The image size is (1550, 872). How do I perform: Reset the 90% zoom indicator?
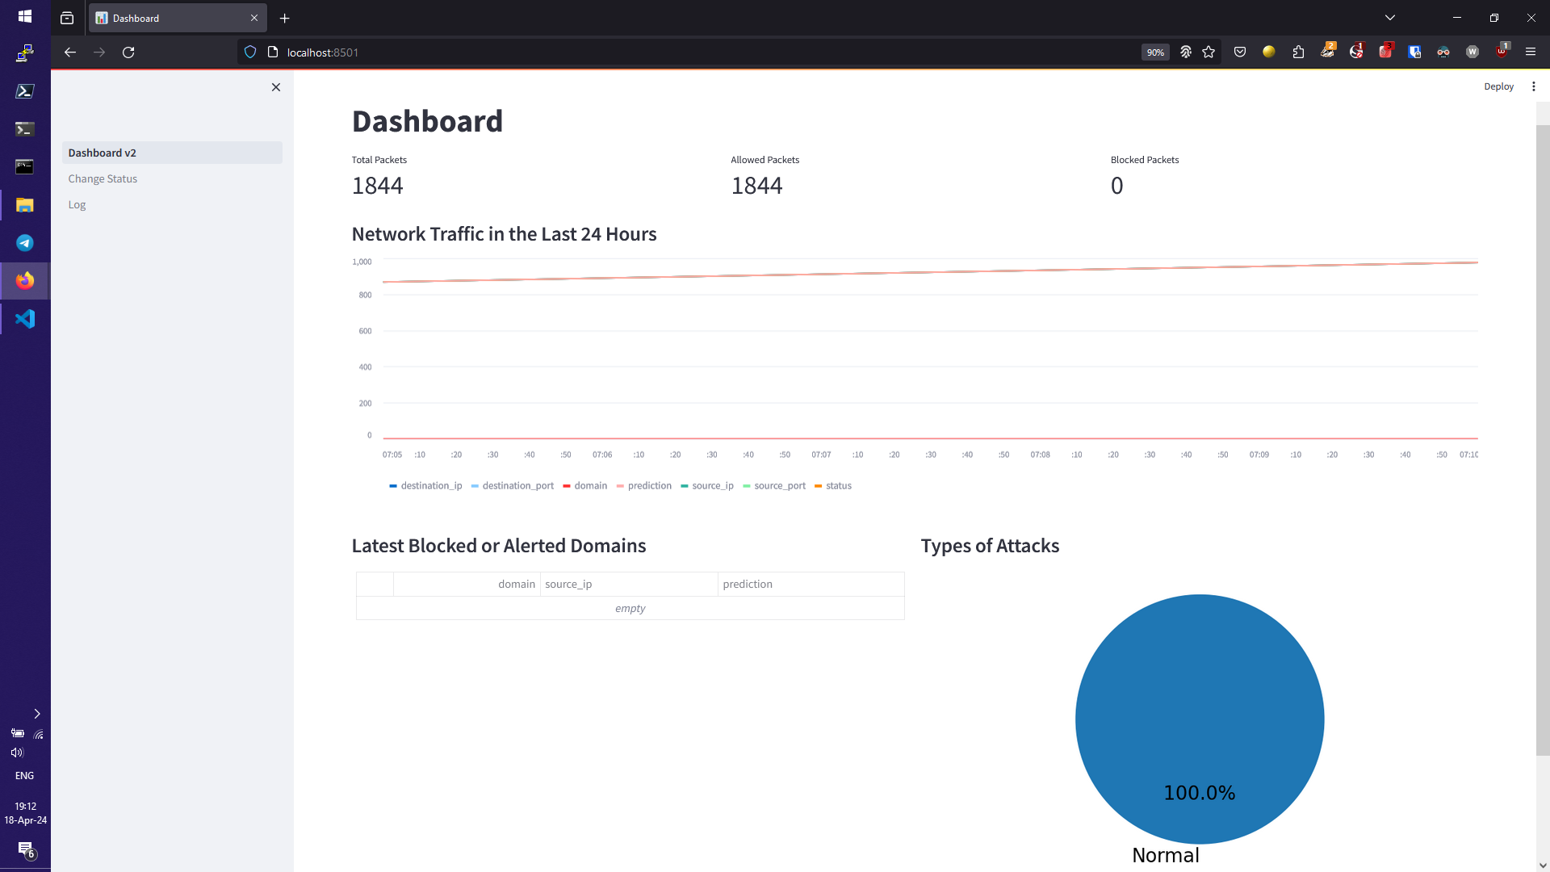tap(1155, 52)
